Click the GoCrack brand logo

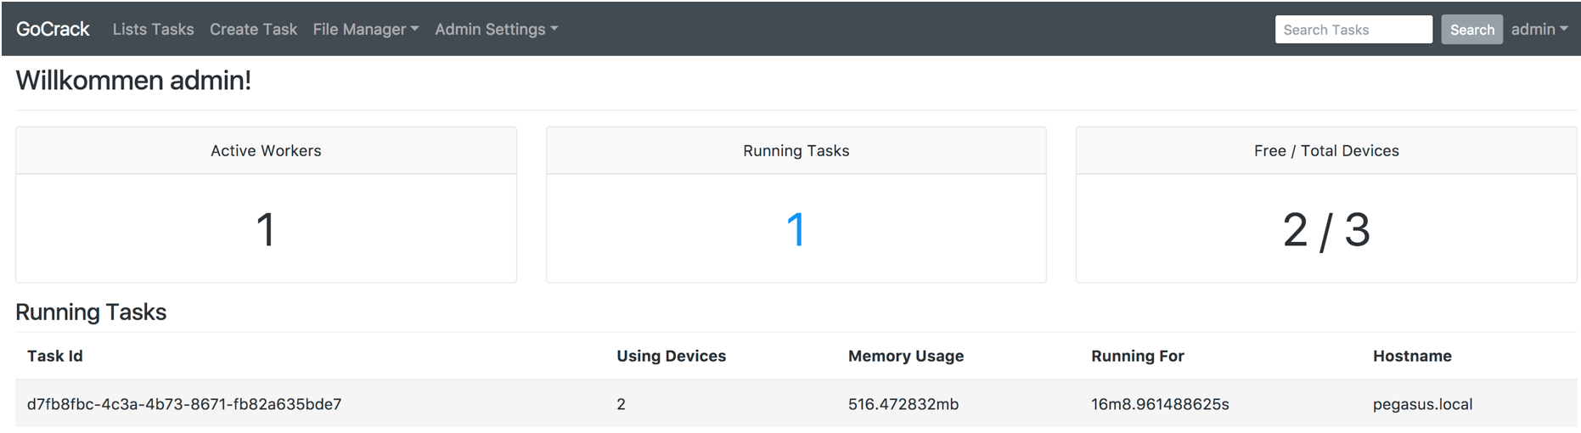point(53,29)
